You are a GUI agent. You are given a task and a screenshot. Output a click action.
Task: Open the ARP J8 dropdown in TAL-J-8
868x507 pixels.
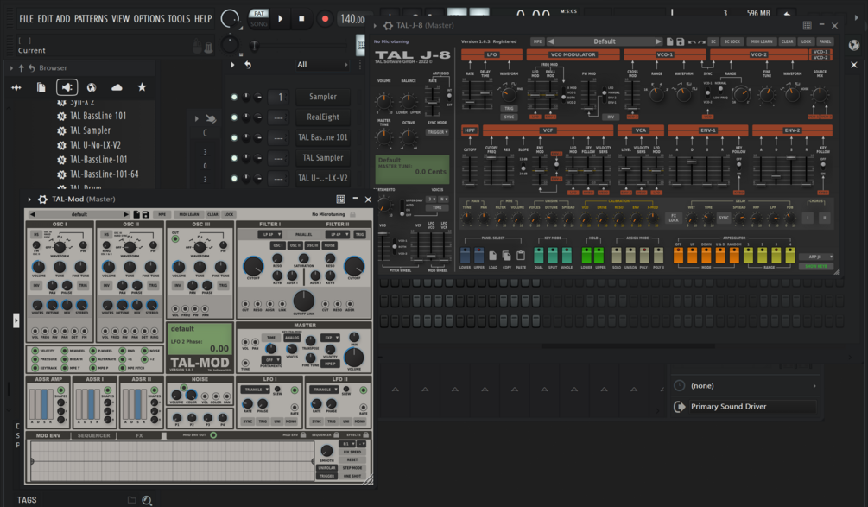click(x=816, y=257)
